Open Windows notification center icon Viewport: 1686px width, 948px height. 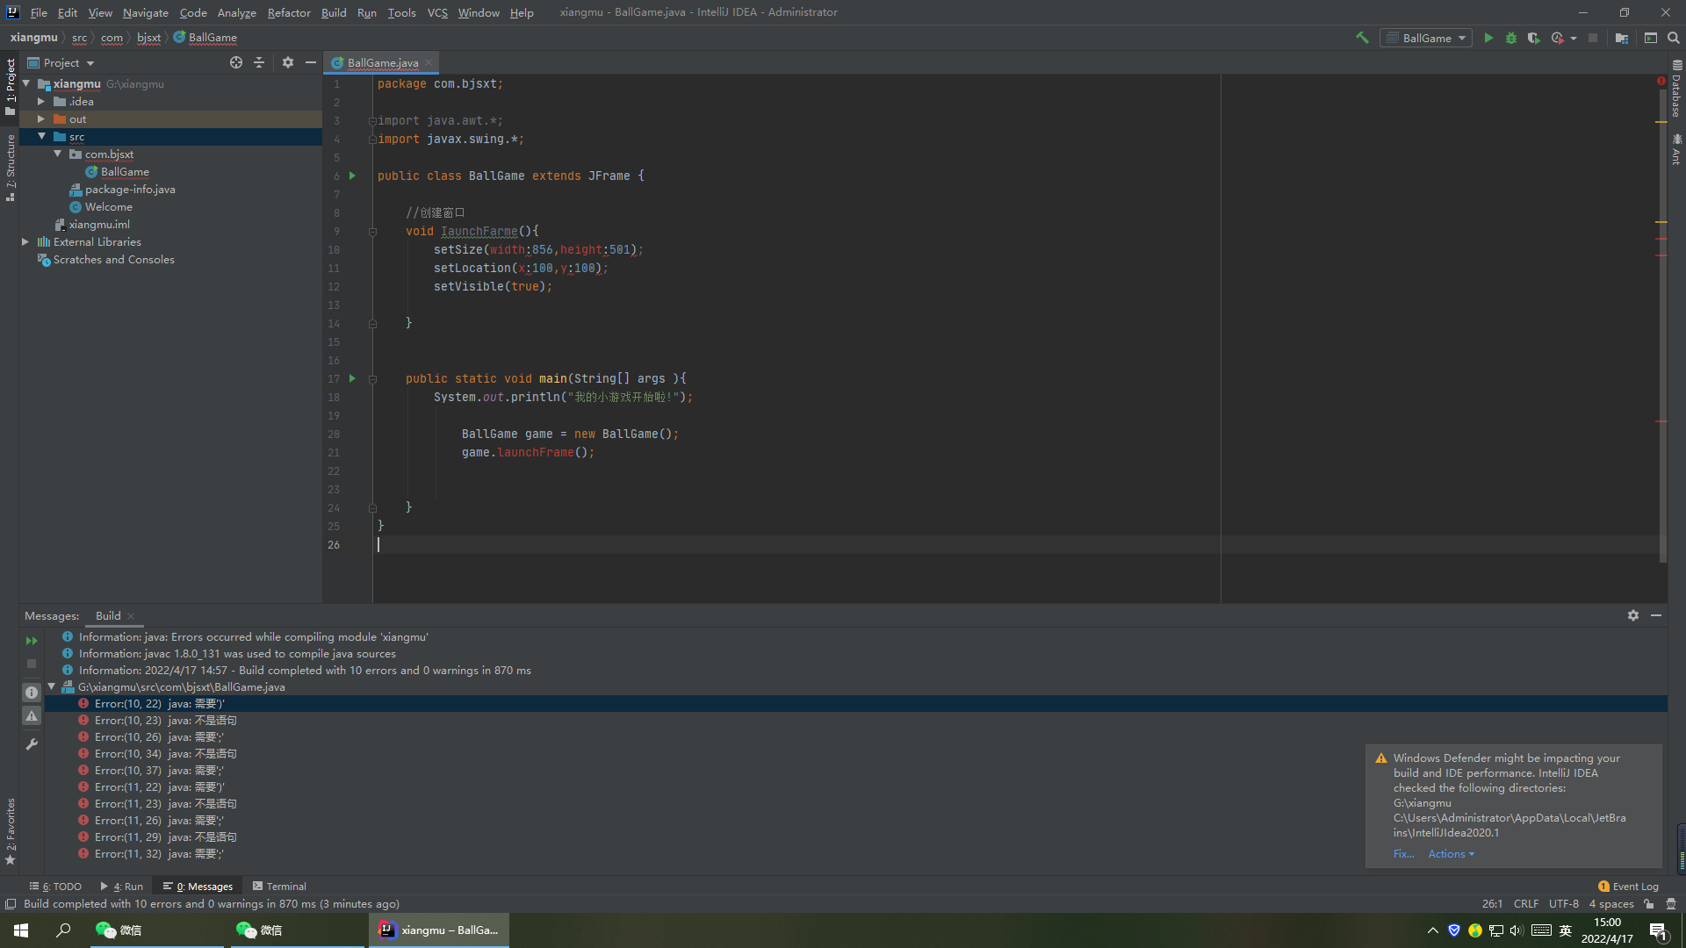point(1658,930)
